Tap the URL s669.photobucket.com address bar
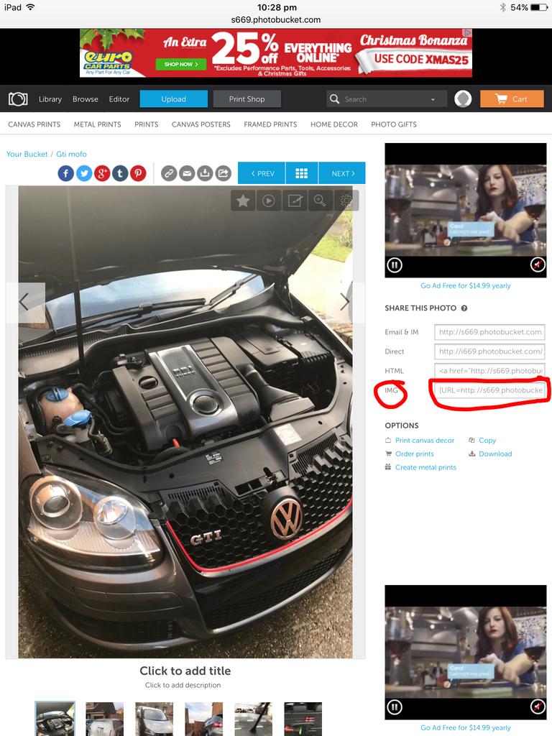552x736 pixels. [x=276, y=19]
